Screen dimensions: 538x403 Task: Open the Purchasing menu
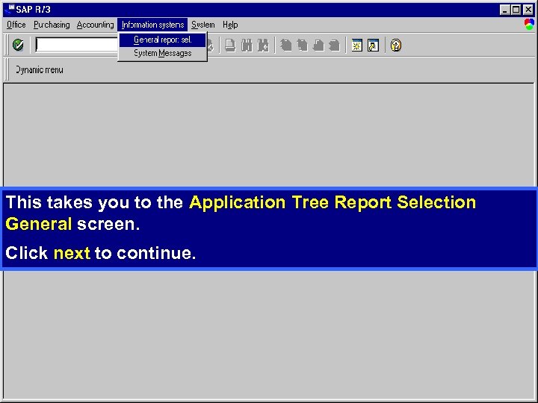pyautogui.click(x=52, y=25)
